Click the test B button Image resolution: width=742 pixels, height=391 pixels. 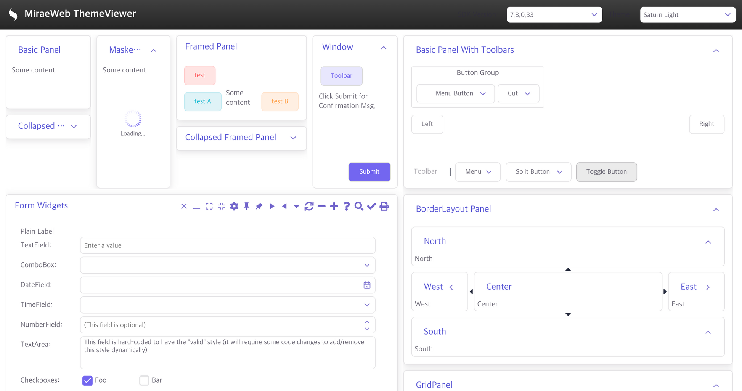click(280, 101)
